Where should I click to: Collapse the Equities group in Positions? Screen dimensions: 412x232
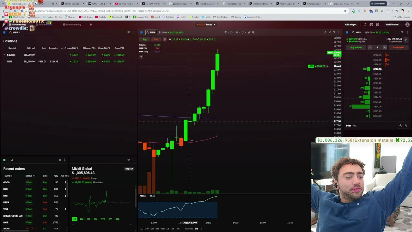click(x=4, y=55)
